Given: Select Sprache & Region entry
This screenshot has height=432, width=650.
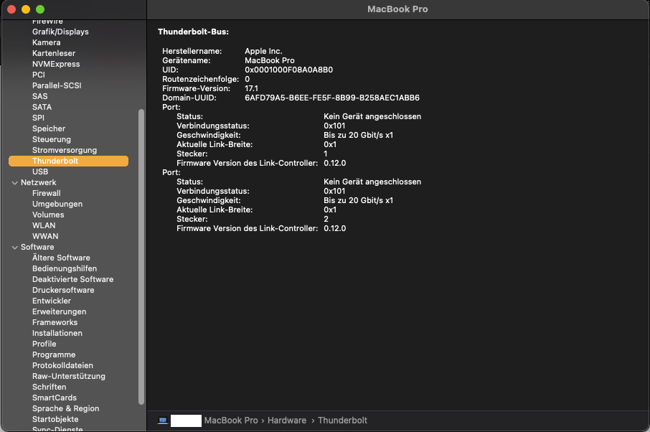Looking at the screenshot, I should [66, 409].
